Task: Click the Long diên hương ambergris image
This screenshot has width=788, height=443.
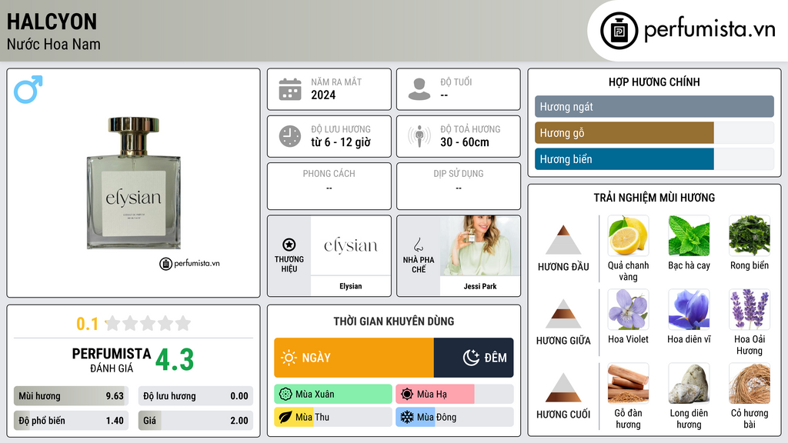Action: click(x=689, y=383)
